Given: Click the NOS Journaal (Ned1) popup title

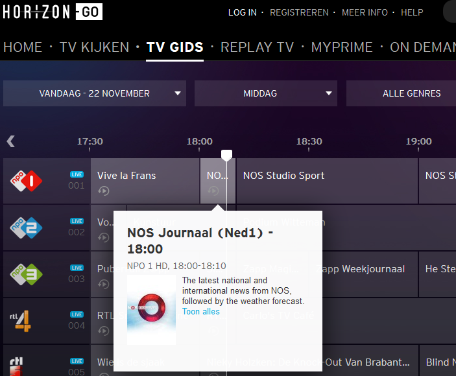Looking at the screenshot, I should 200,241.
